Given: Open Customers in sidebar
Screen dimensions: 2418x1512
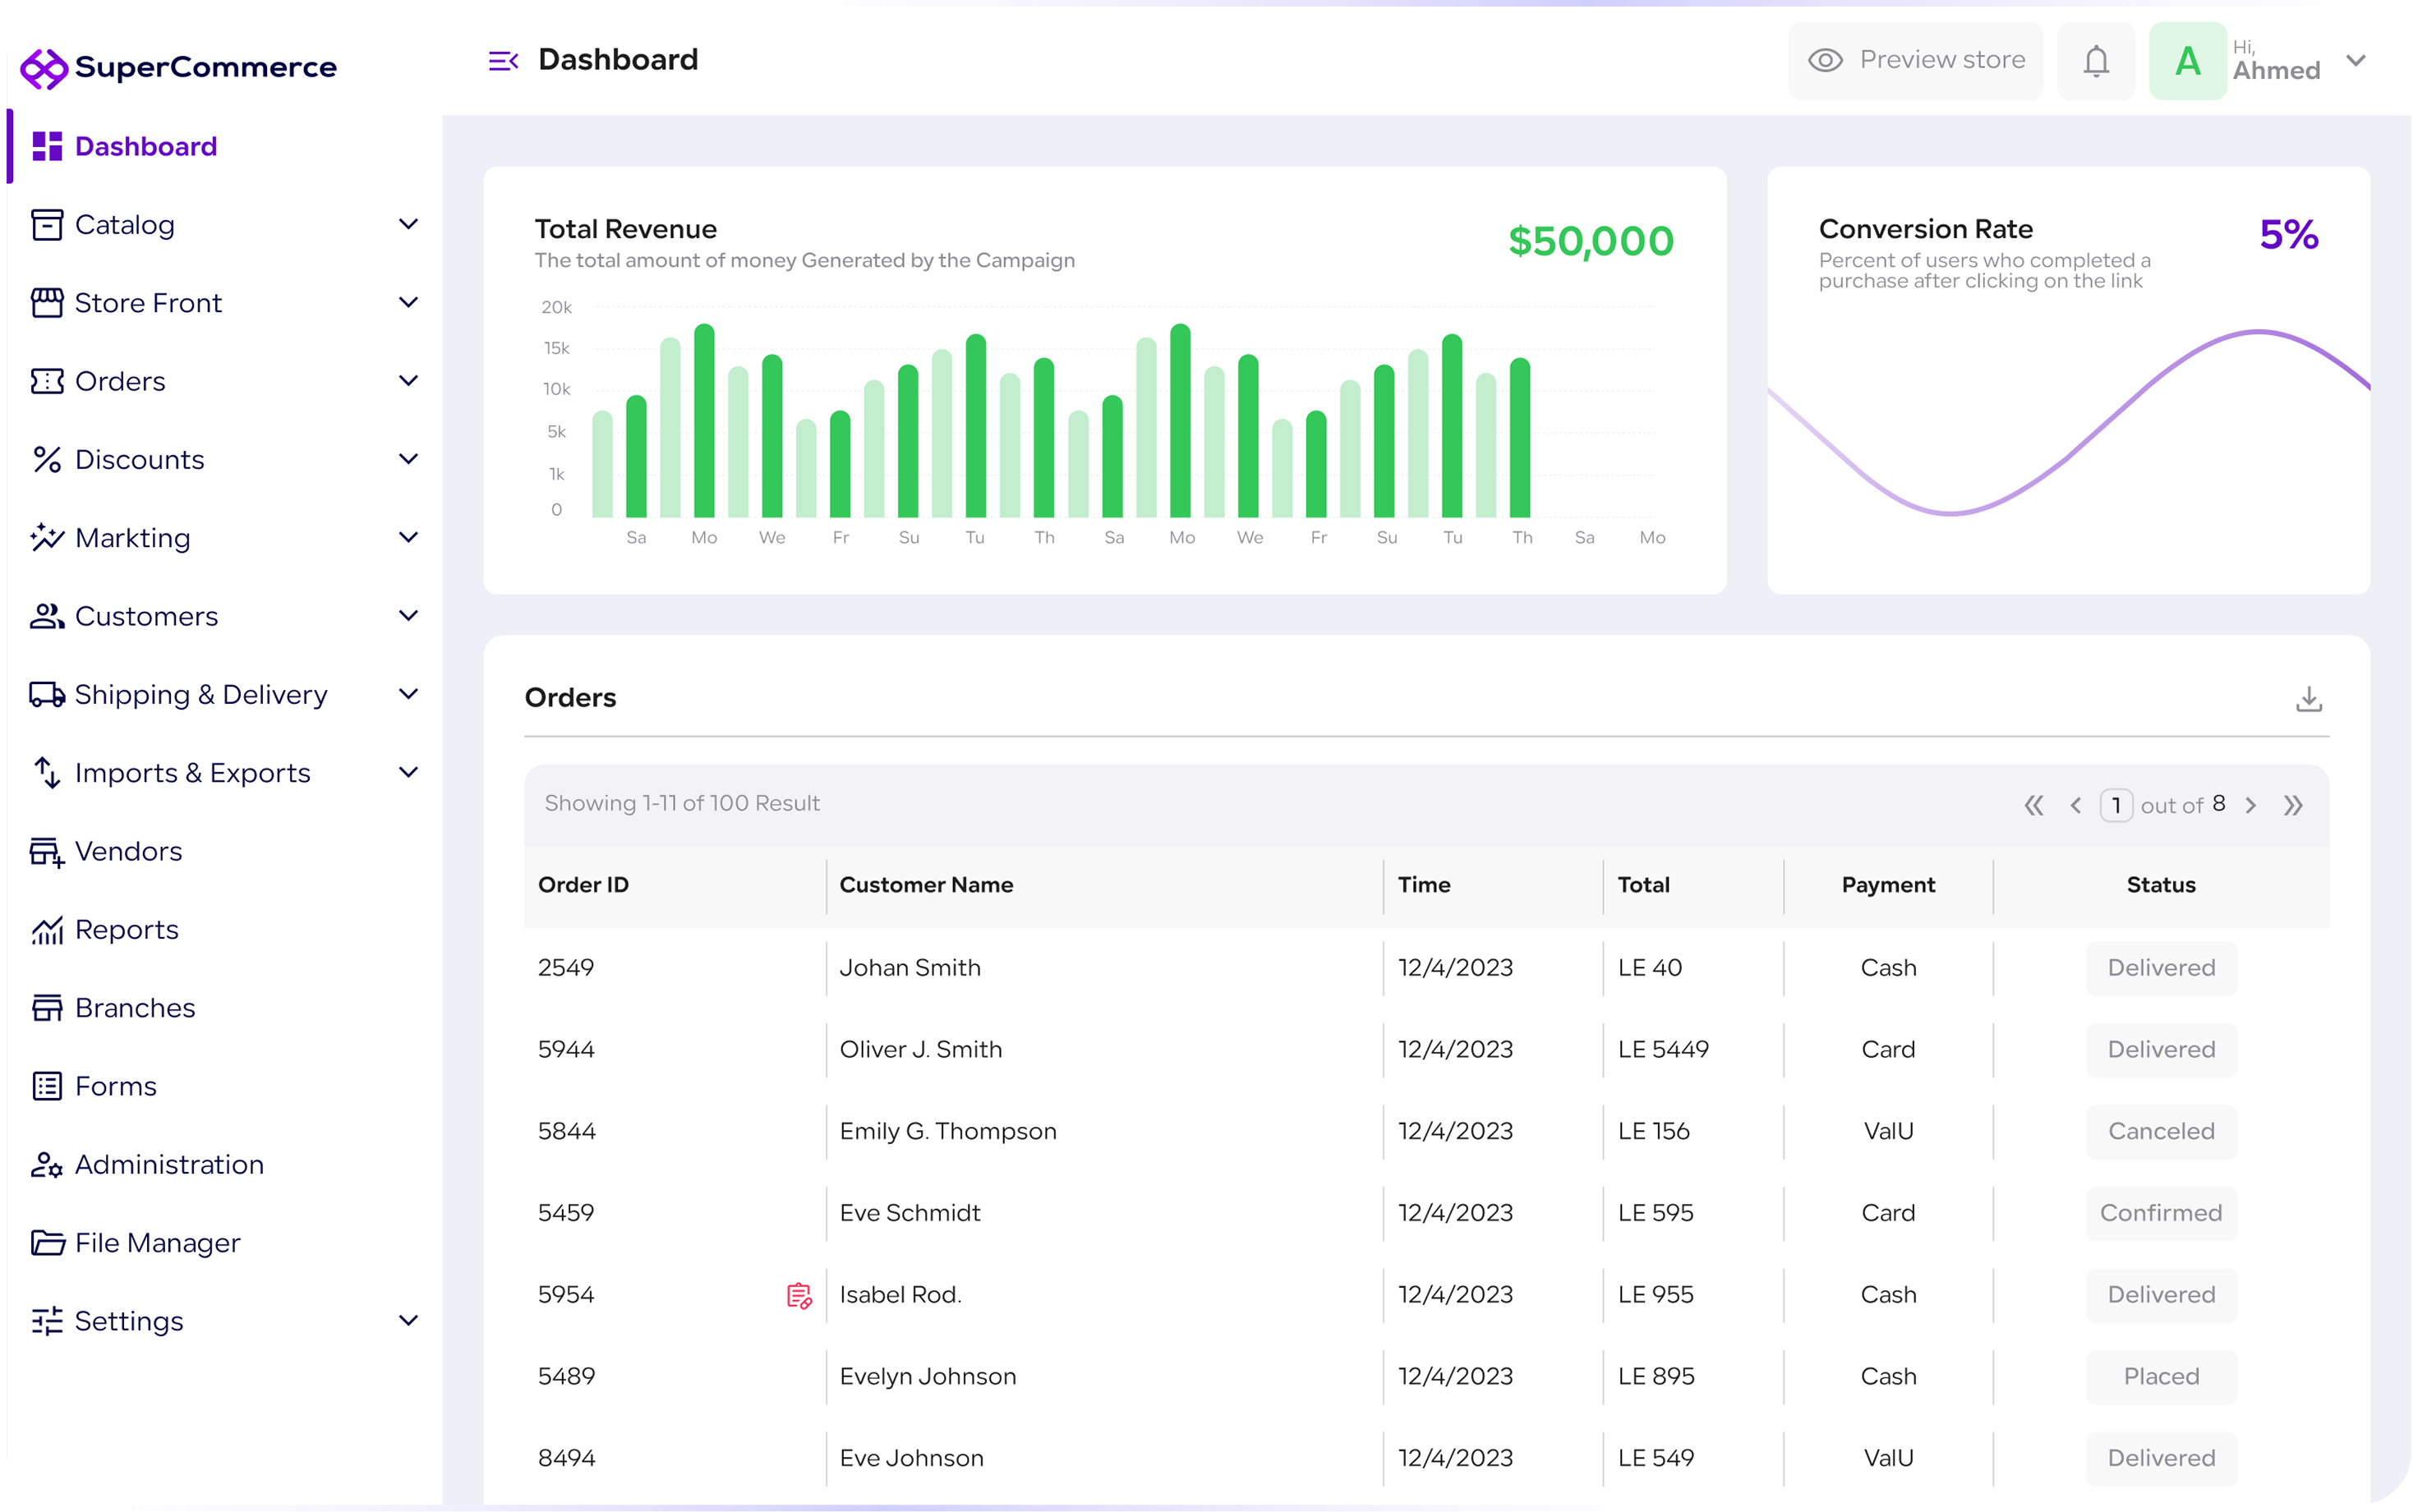Looking at the screenshot, I should click(225, 616).
